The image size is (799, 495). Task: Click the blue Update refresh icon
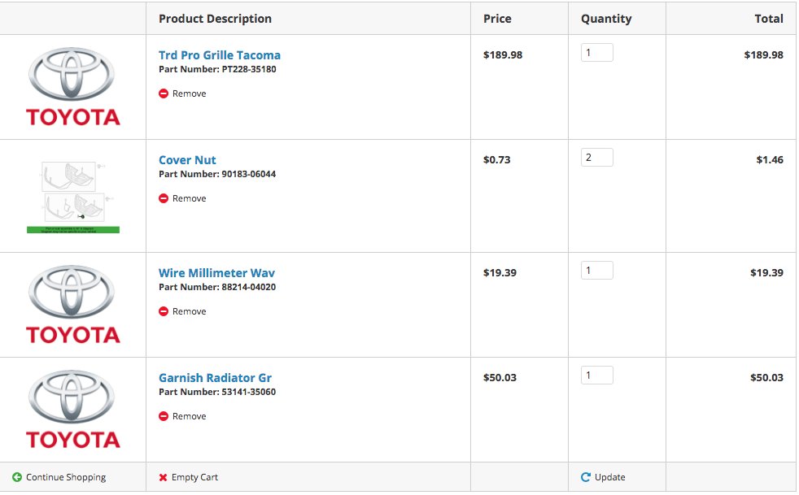[586, 477]
